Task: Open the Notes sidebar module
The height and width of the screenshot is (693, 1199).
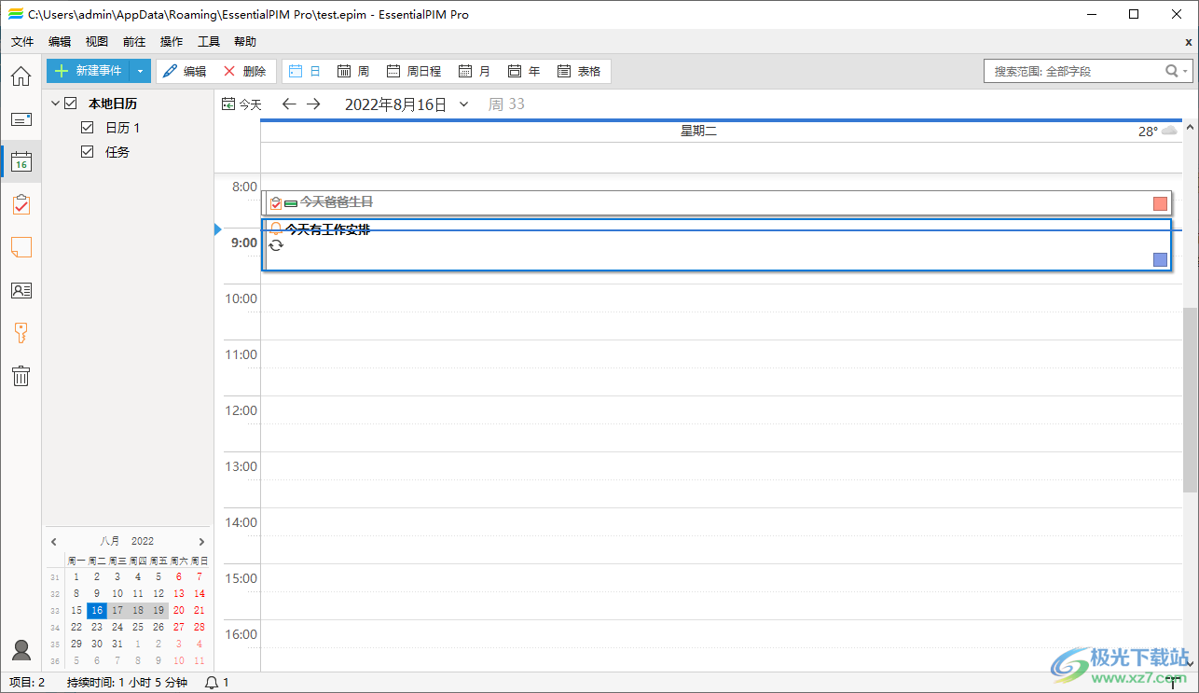Action: pos(21,247)
